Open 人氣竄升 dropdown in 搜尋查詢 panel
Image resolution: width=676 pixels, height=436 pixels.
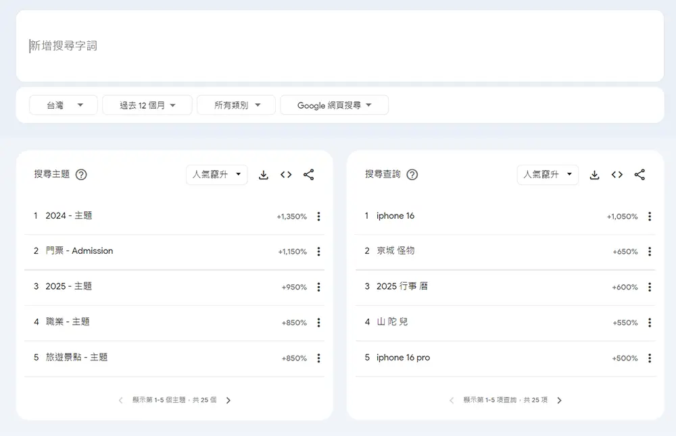point(548,175)
